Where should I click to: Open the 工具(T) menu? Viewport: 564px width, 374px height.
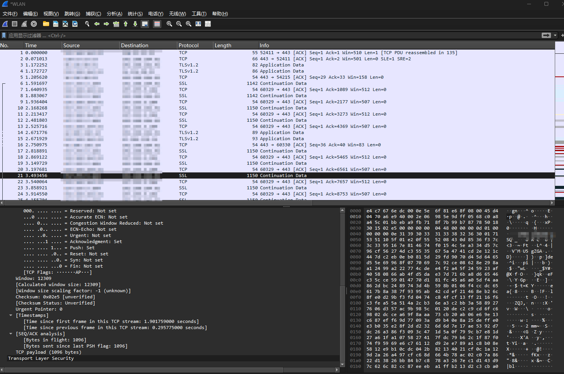tap(199, 14)
